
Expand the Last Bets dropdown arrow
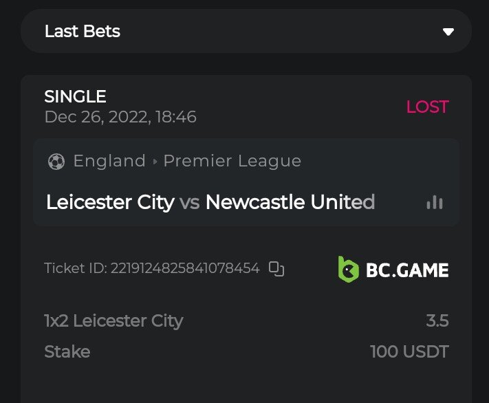click(x=448, y=32)
